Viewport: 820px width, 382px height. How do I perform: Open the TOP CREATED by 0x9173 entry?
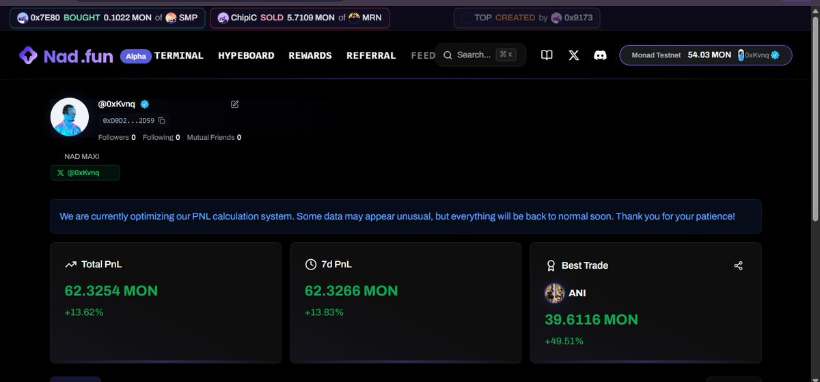[527, 18]
